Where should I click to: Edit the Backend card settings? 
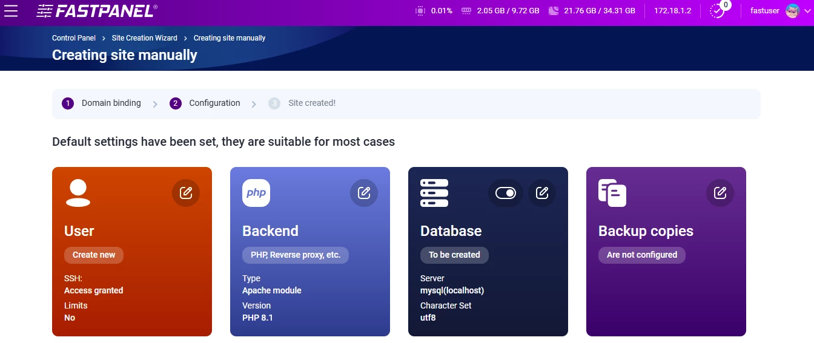tap(364, 193)
